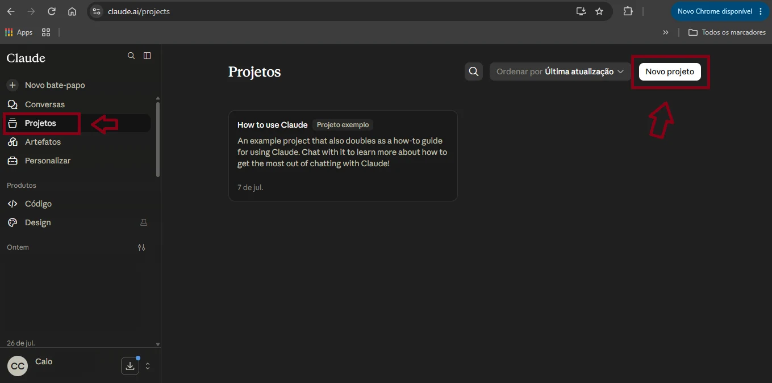
Task: Search projects with the magnifier button
Action: (474, 71)
